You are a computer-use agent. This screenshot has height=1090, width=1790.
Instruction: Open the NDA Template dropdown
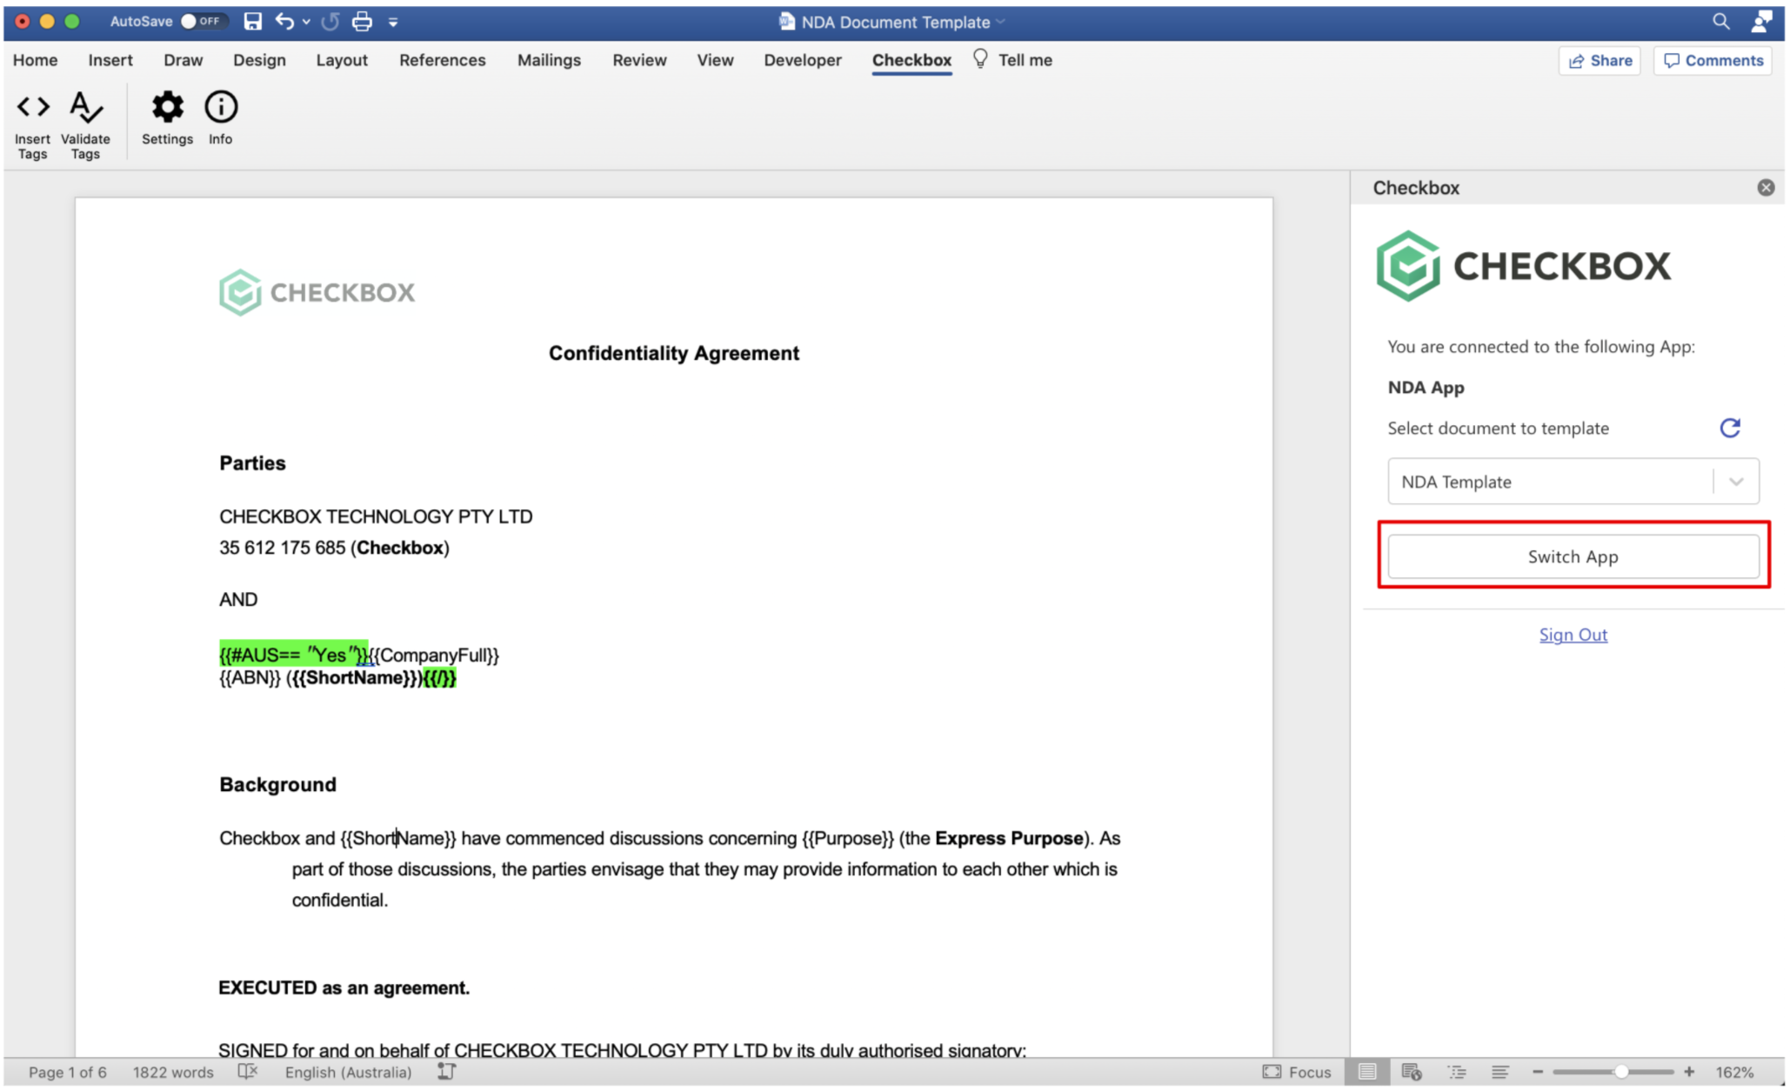tap(1573, 482)
